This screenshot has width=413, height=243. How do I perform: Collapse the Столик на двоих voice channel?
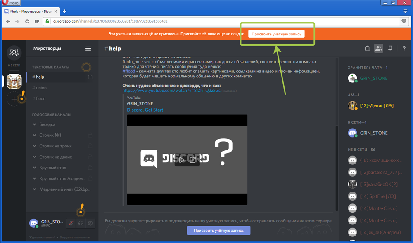point(35,157)
